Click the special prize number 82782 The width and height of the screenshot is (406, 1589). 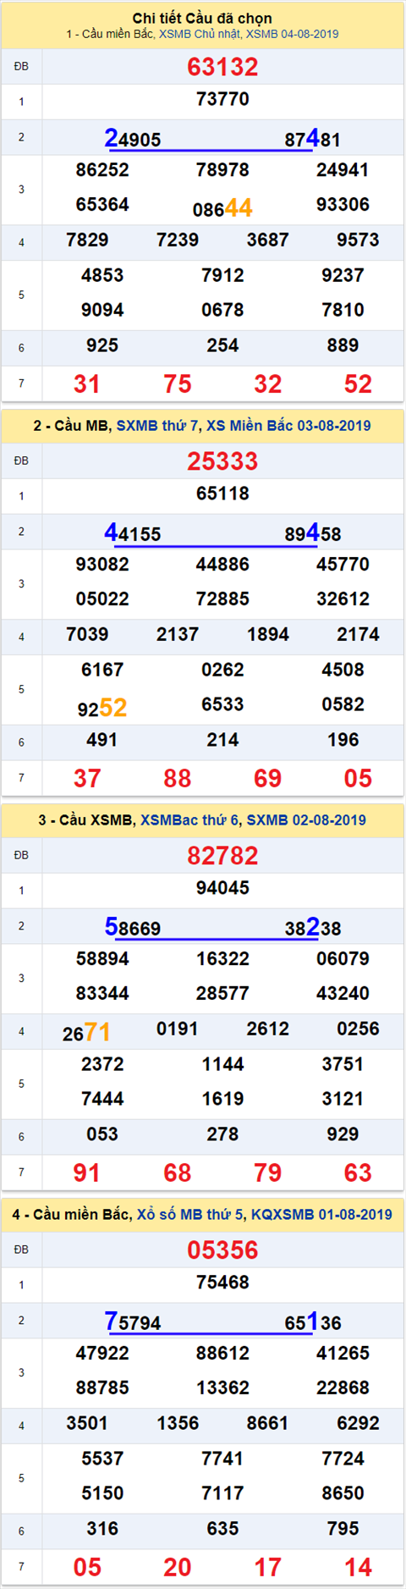point(222,856)
